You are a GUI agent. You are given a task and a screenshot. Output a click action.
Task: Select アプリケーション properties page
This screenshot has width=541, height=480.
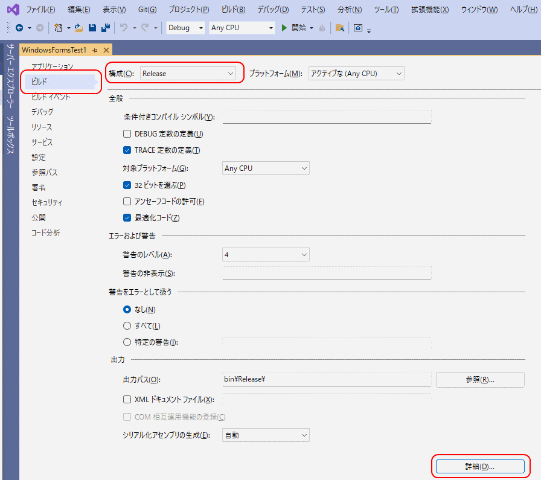(52, 66)
